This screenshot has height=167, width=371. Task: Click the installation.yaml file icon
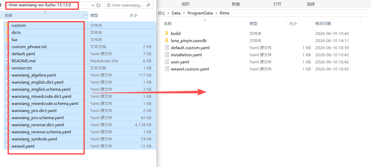tap(167, 55)
